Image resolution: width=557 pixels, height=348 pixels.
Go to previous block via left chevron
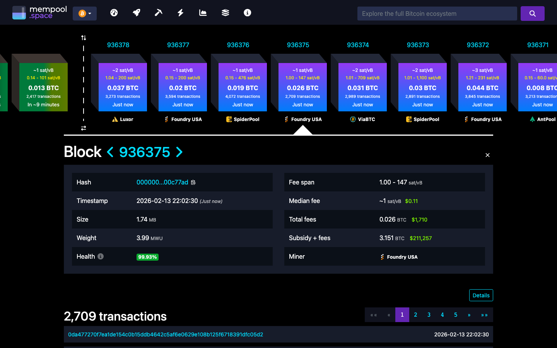[110, 152]
